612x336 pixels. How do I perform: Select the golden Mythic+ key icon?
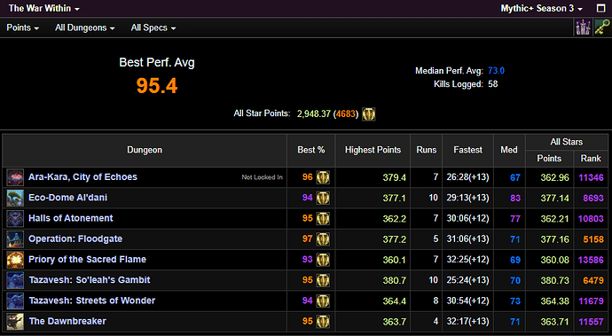[601, 27]
